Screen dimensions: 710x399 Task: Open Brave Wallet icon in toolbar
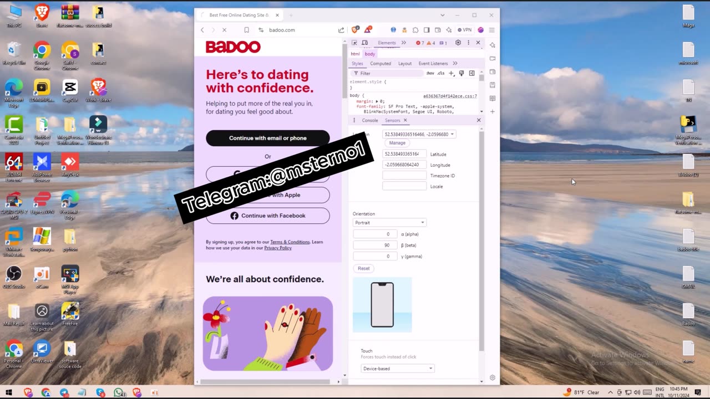[x=438, y=30]
